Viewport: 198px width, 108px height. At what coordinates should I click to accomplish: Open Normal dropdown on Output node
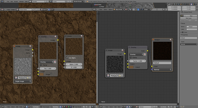[x=162, y=69]
